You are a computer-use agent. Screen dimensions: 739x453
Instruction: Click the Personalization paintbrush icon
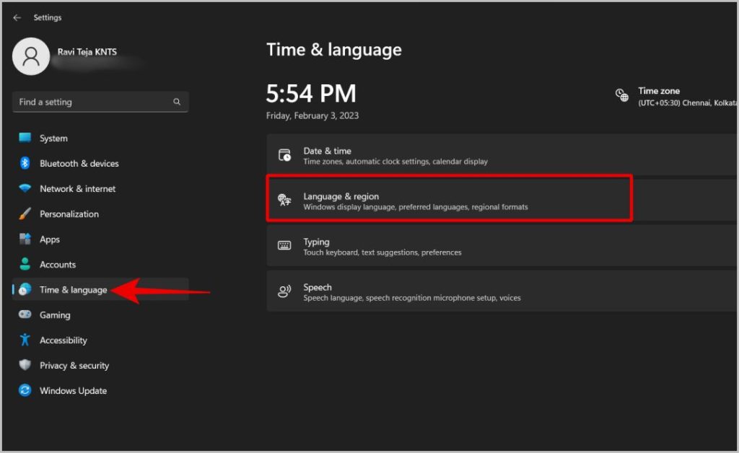click(25, 214)
